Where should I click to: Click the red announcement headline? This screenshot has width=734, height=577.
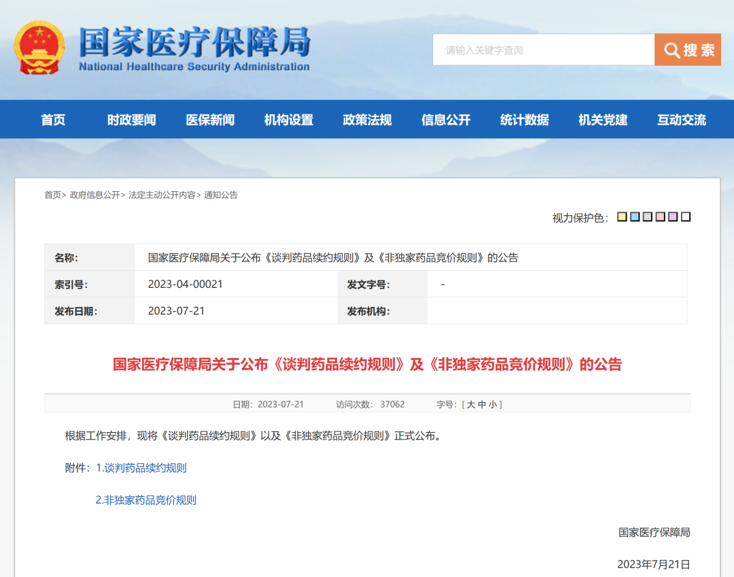(367, 364)
